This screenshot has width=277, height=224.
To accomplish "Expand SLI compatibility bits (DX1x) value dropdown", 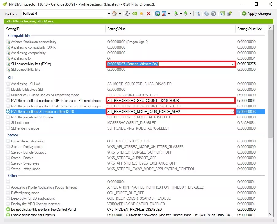I will (x=233, y=64).
